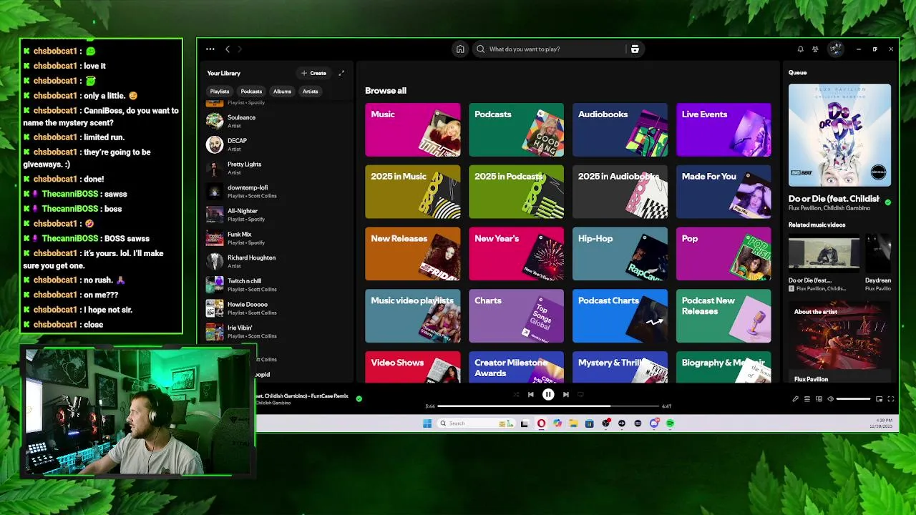The image size is (916, 515).
Task: Click the Windows taskbar Search box
Action: 476,423
